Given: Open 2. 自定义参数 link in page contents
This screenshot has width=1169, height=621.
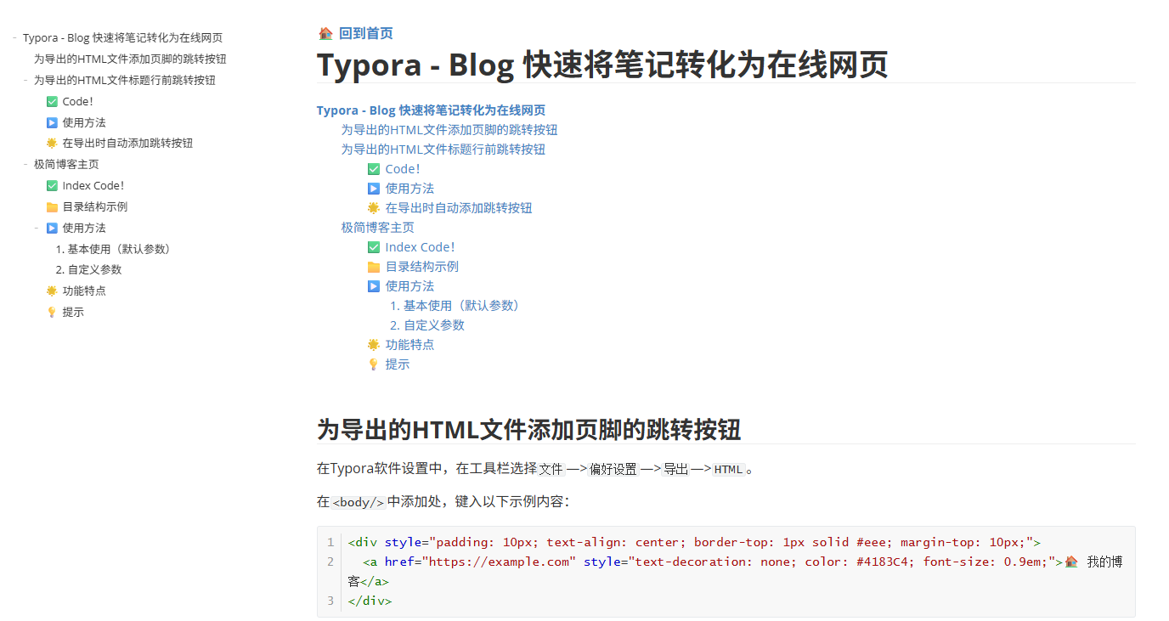Looking at the screenshot, I should [427, 325].
